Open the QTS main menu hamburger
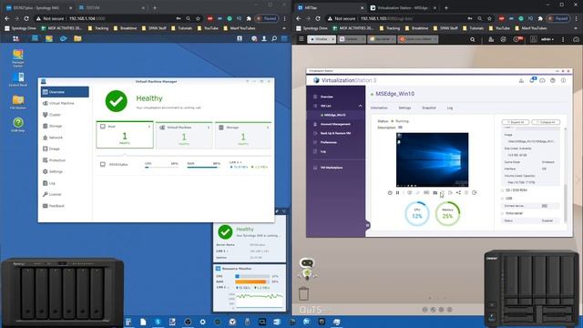Viewport: 583px width, 328px height. tap(302, 39)
